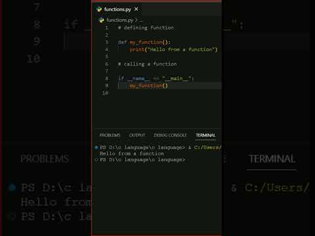Click the print("Hello from a function") line
The image size is (315, 236).
pyautogui.click(x=173, y=50)
